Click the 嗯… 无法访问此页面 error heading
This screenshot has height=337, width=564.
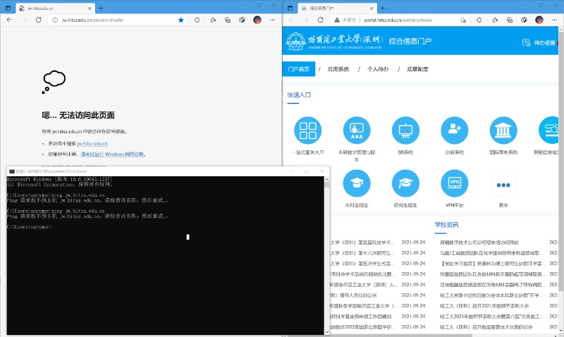click(78, 115)
